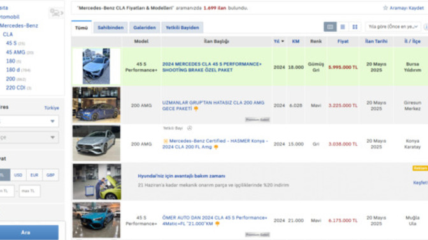Open the 2024 MERCEDES CLA 45 S PERFORMANCE+ listing

(x=212, y=67)
